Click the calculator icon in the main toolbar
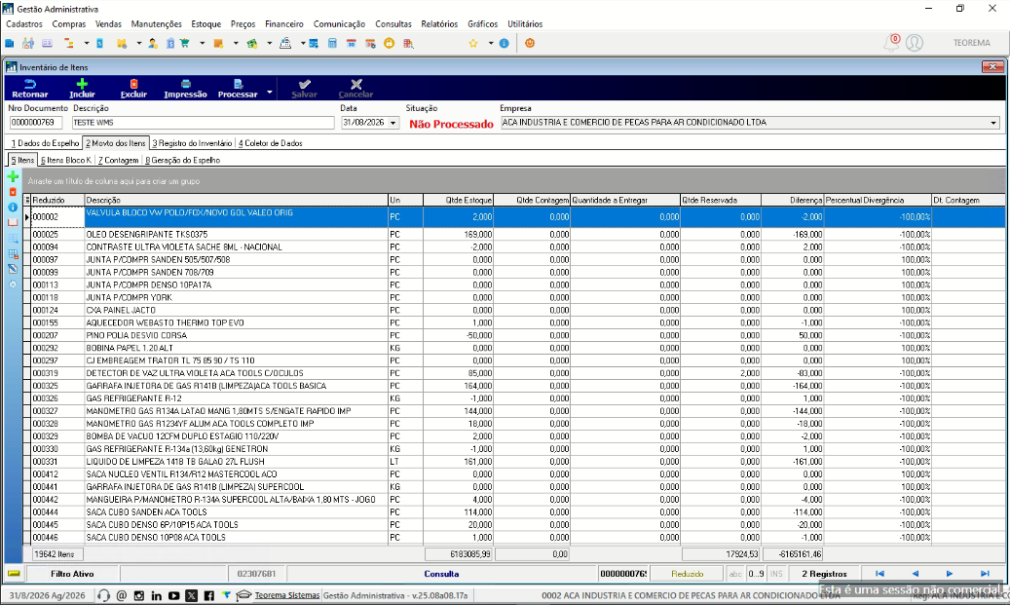Image resolution: width=1010 pixels, height=605 pixels. point(332,43)
